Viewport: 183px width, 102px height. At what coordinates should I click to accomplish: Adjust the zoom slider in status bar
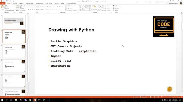tap(170, 97)
